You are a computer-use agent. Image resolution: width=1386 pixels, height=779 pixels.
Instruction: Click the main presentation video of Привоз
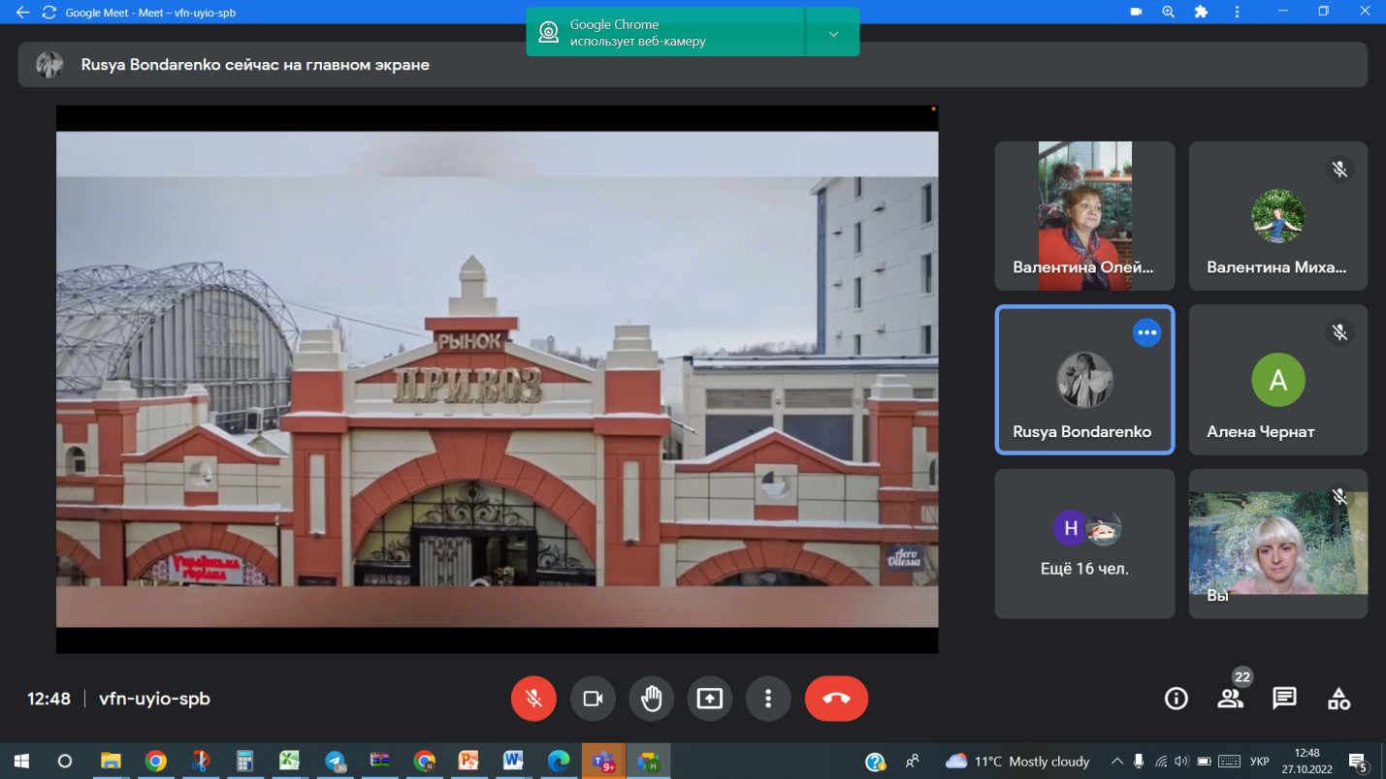coord(497,379)
